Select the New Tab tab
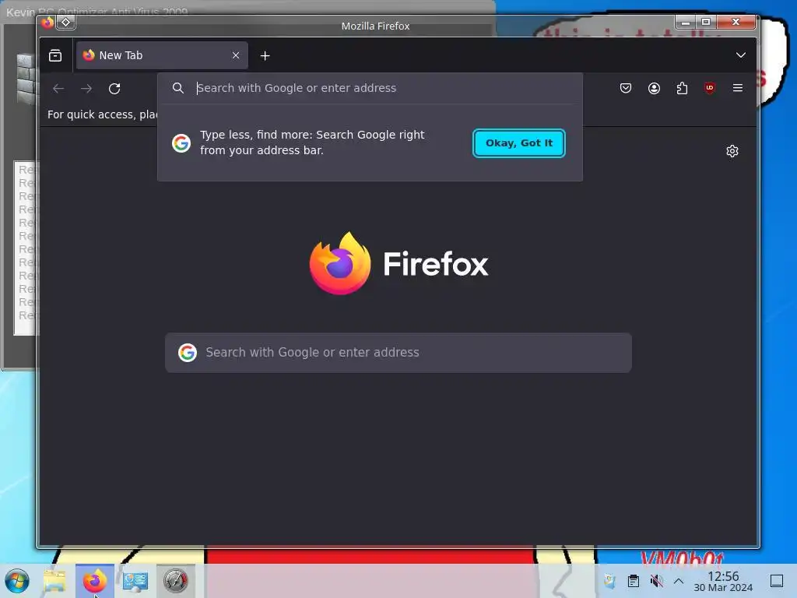The image size is (797, 598). pyautogui.click(x=162, y=55)
